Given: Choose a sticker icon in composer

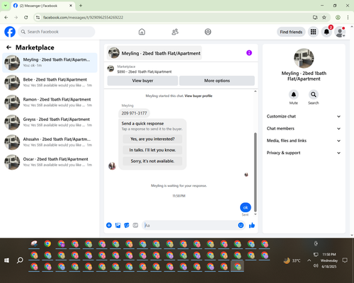Looking at the screenshot, I should (x=127, y=225).
